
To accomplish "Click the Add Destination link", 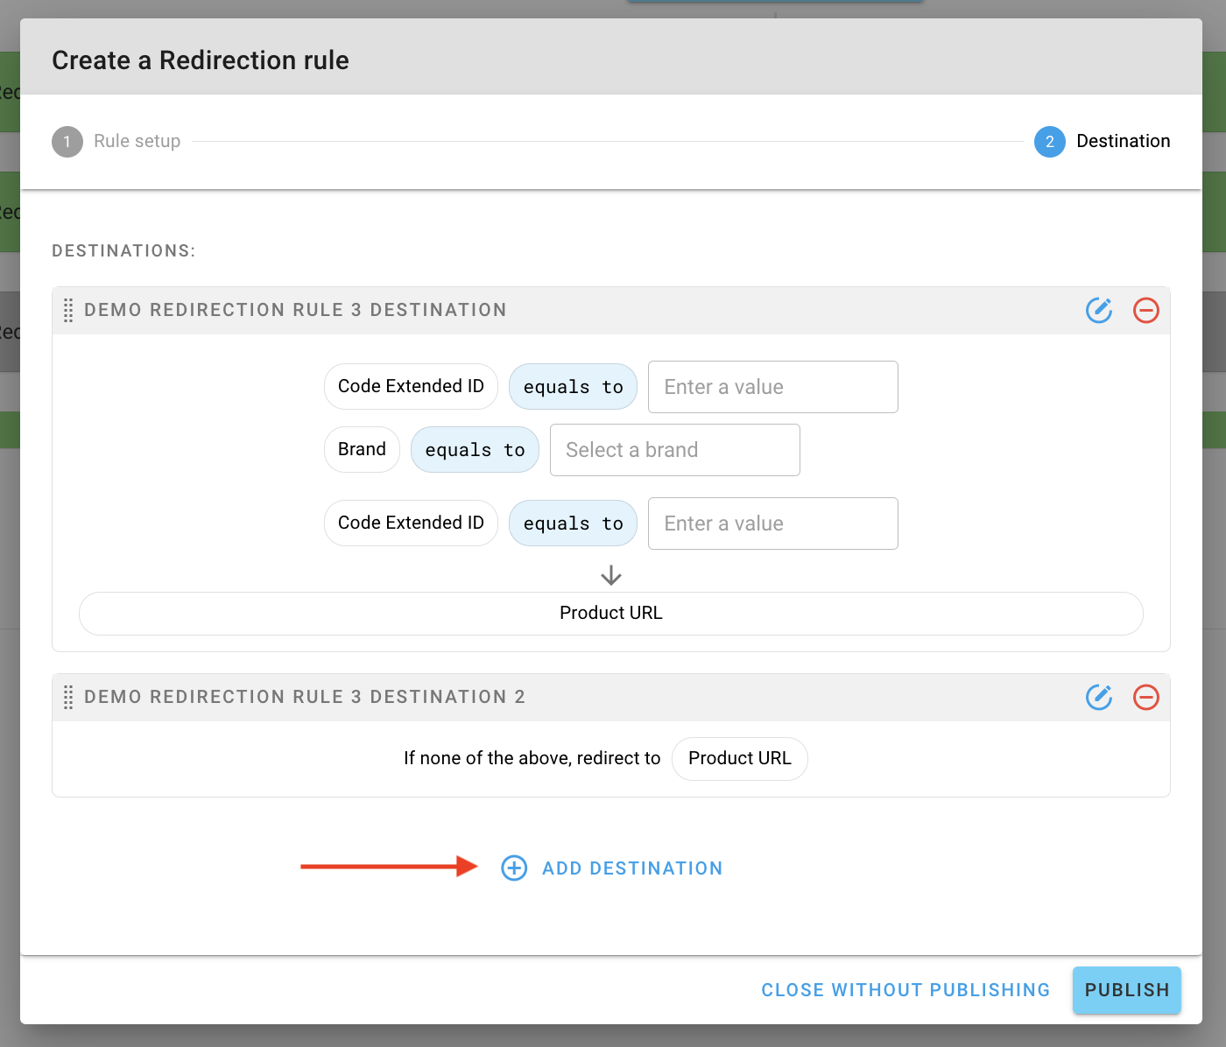I will [x=632, y=868].
